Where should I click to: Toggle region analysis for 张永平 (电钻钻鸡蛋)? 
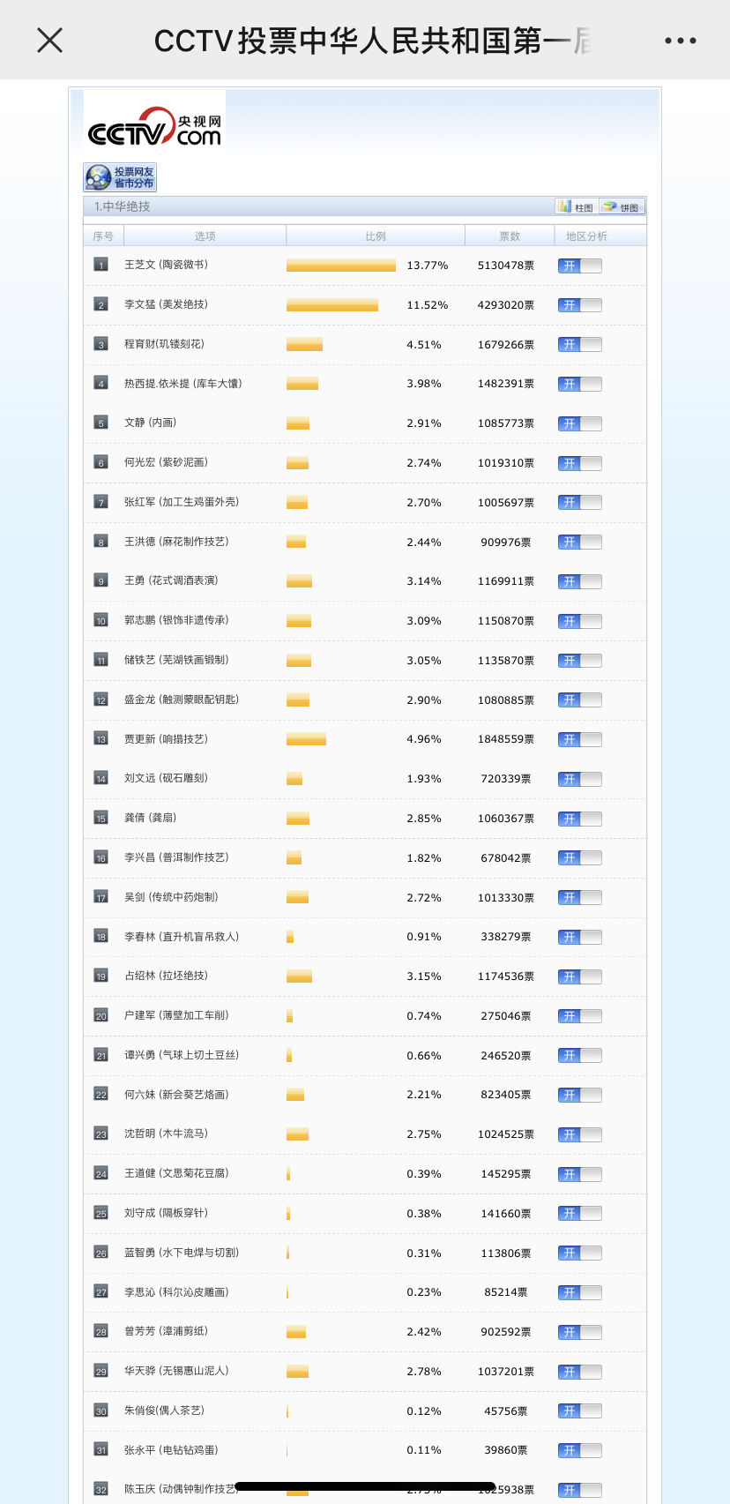(580, 1450)
